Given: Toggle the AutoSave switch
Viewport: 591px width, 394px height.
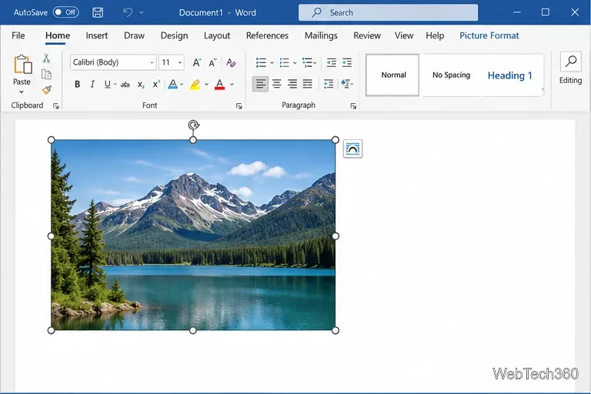Looking at the screenshot, I should (65, 12).
